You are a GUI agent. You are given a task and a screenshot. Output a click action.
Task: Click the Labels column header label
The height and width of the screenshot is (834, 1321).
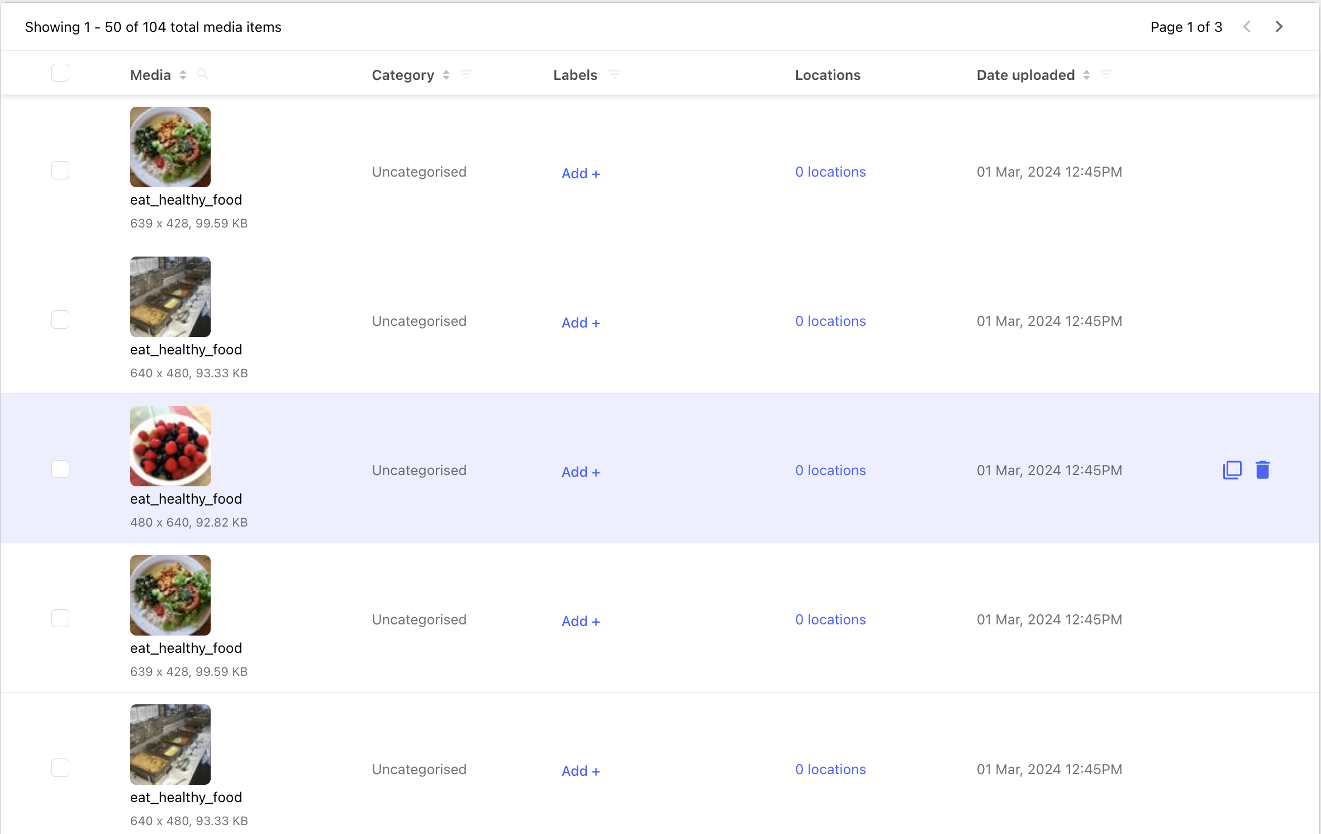575,75
